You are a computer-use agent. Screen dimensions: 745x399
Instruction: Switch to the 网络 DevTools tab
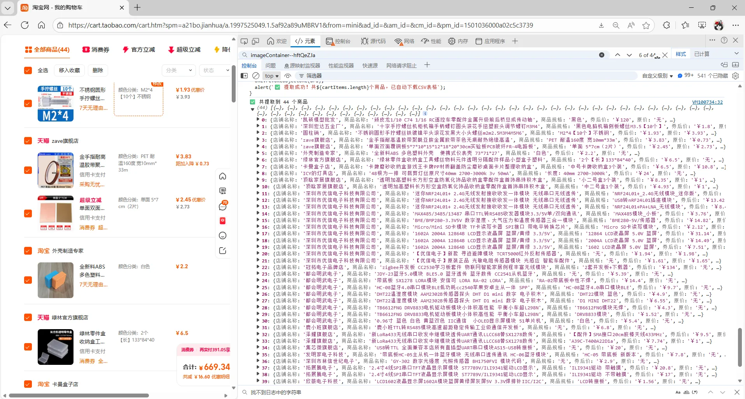pos(404,41)
